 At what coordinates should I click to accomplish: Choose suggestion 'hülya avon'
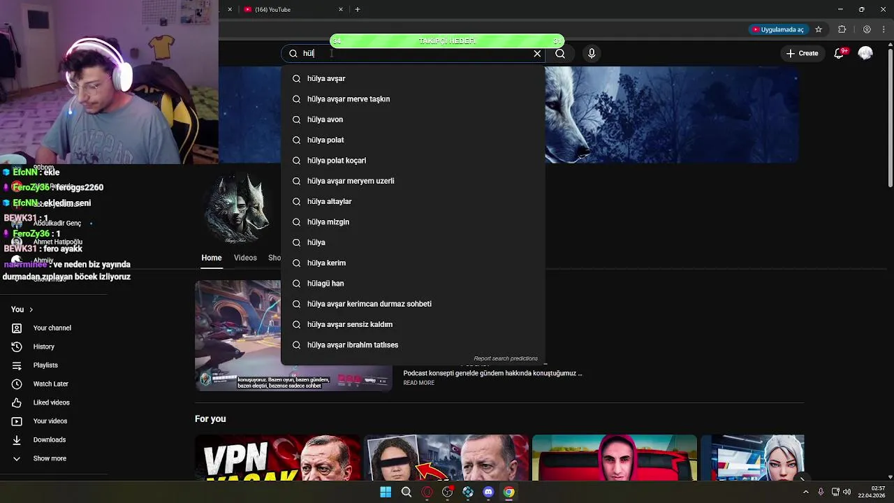tap(413, 119)
